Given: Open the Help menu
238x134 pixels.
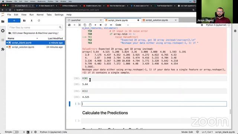Looking at the screenshot, I should (69, 15).
